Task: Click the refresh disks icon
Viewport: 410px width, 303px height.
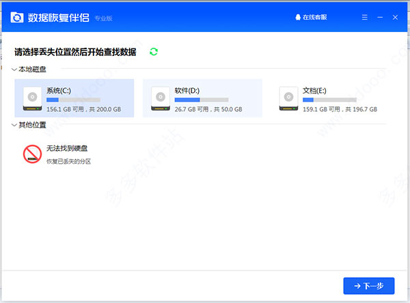Action: point(154,52)
